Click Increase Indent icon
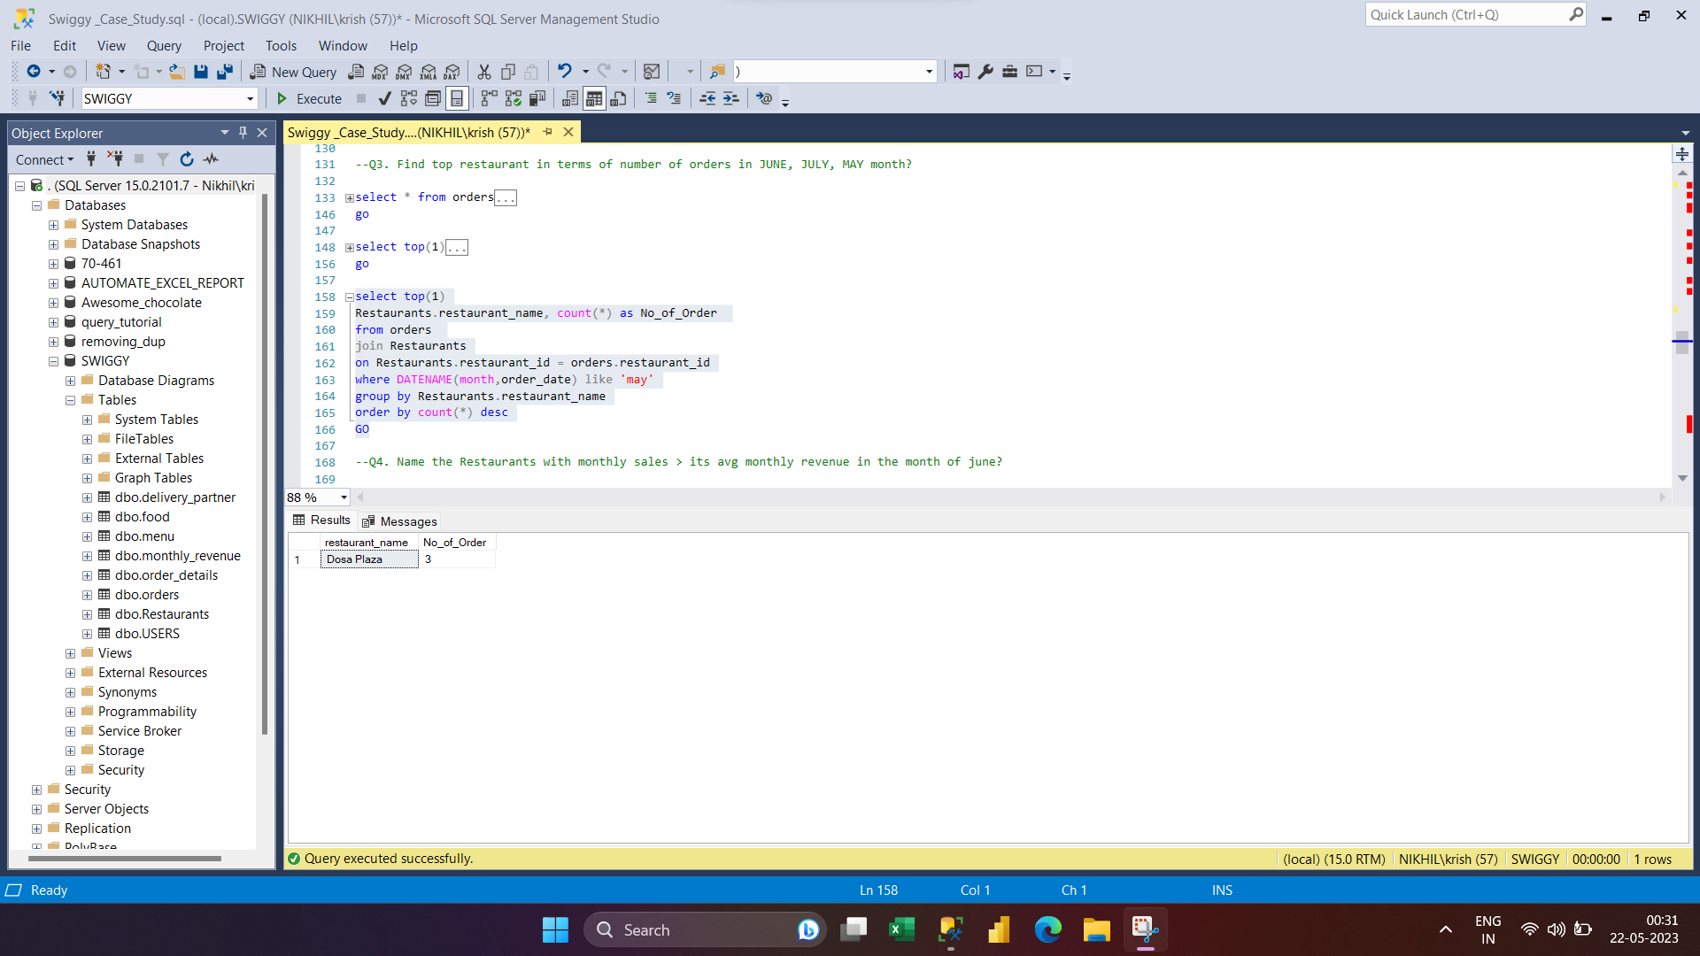 [x=731, y=98]
